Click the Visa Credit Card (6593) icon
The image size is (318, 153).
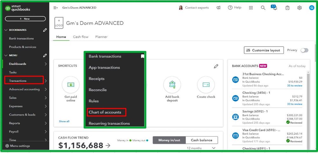tap(236, 136)
